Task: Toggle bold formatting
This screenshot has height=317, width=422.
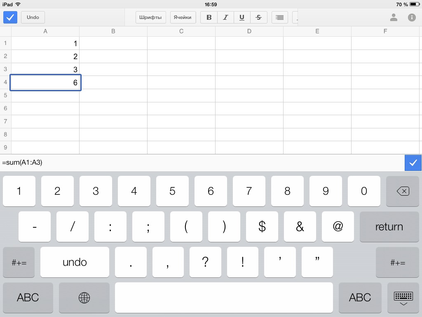Action: tap(209, 17)
